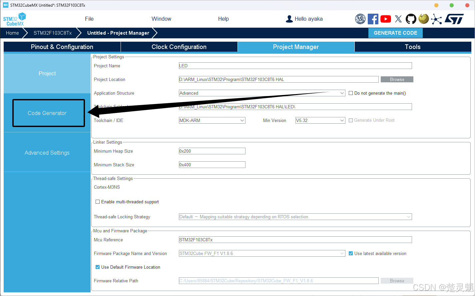475x296 pixels.
Task: Open the Code Generator side panel
Action: click(x=47, y=113)
